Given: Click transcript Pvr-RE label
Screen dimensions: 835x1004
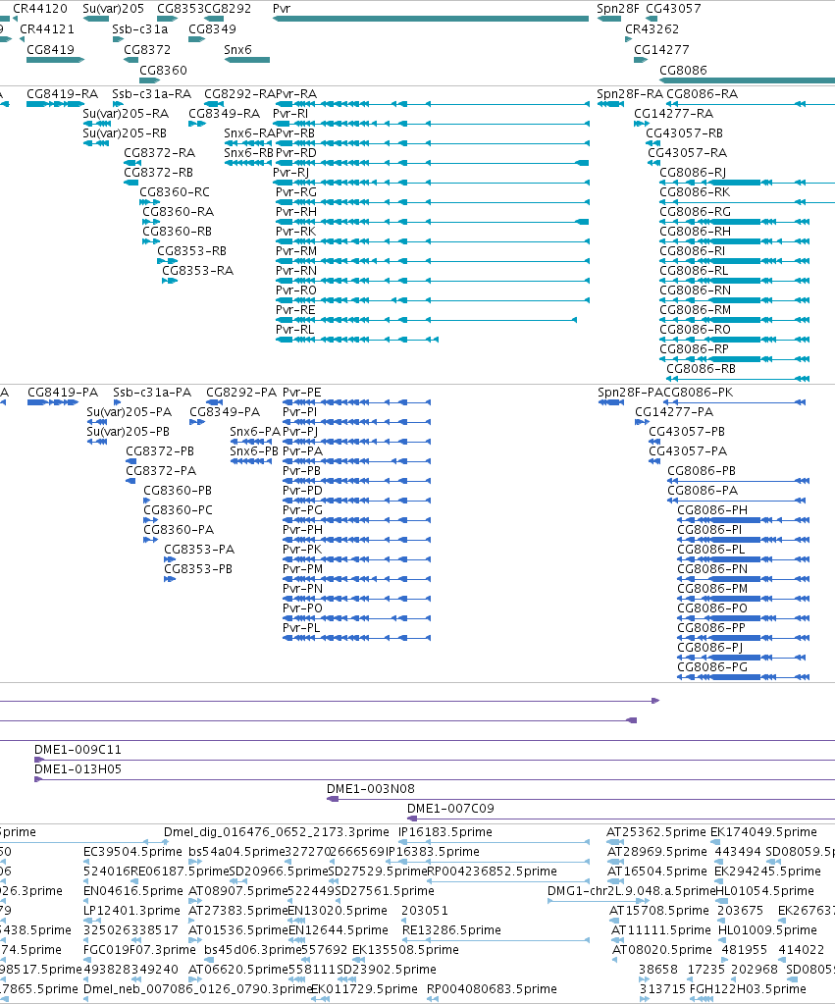Looking at the screenshot, I should coord(295,310).
